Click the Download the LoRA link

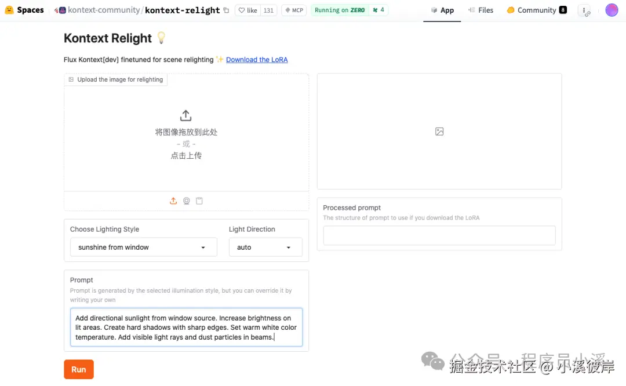(257, 59)
